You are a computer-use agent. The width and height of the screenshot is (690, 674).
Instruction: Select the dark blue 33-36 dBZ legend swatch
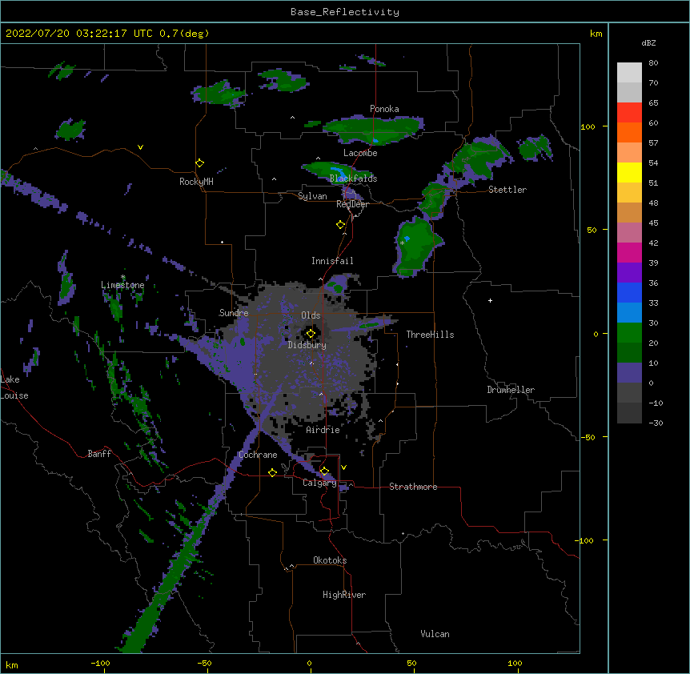pos(629,292)
